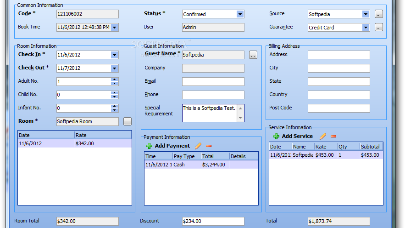Click the payments Total column header
Screen dimensions: 405x228
pos(216,156)
